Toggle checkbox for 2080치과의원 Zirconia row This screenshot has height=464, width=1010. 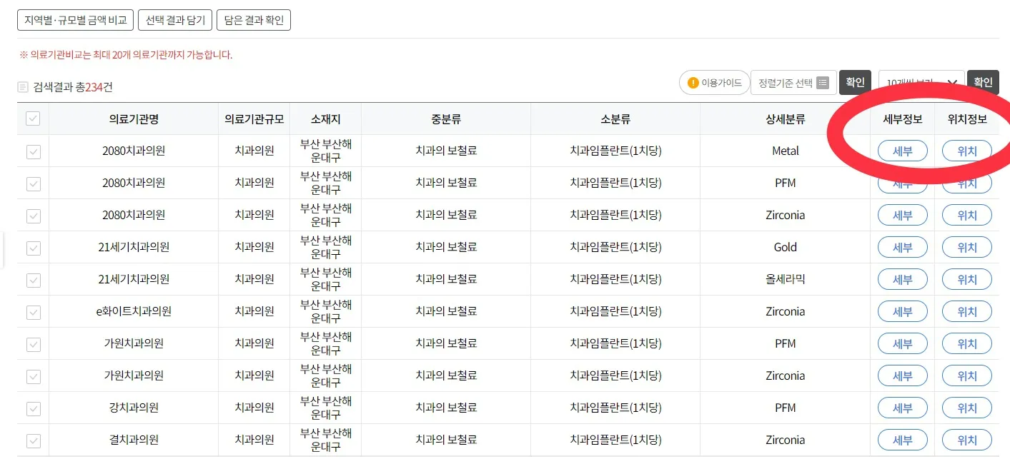pyautogui.click(x=33, y=216)
